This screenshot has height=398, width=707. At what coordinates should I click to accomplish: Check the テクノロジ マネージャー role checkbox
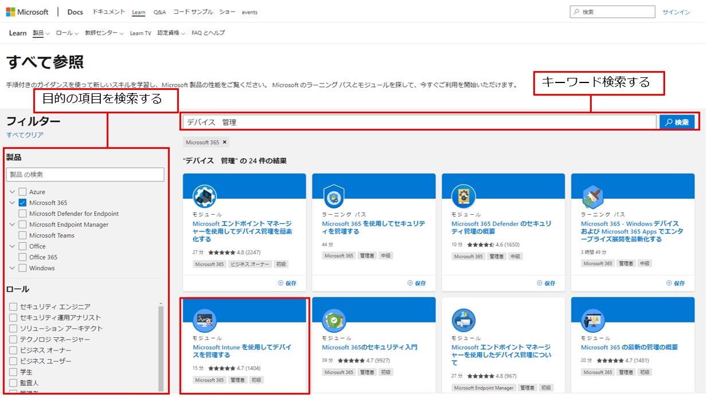[x=13, y=340]
